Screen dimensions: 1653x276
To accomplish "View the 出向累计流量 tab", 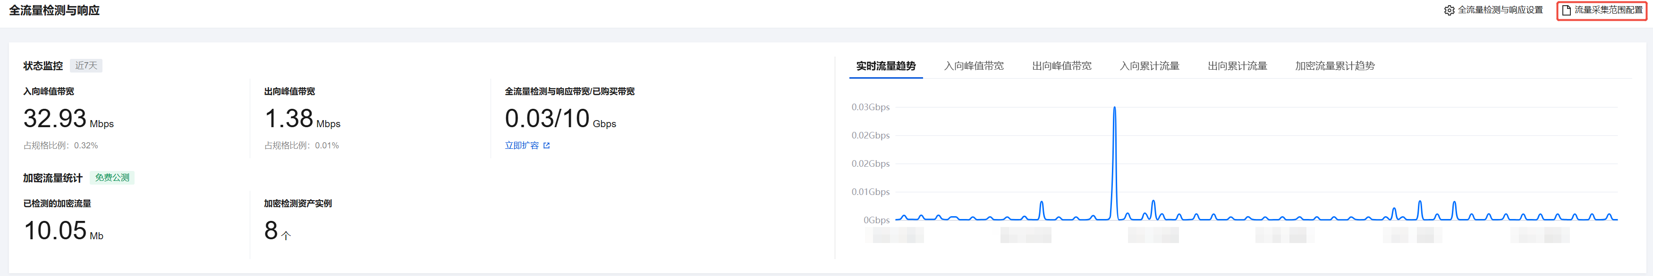I will point(1237,66).
